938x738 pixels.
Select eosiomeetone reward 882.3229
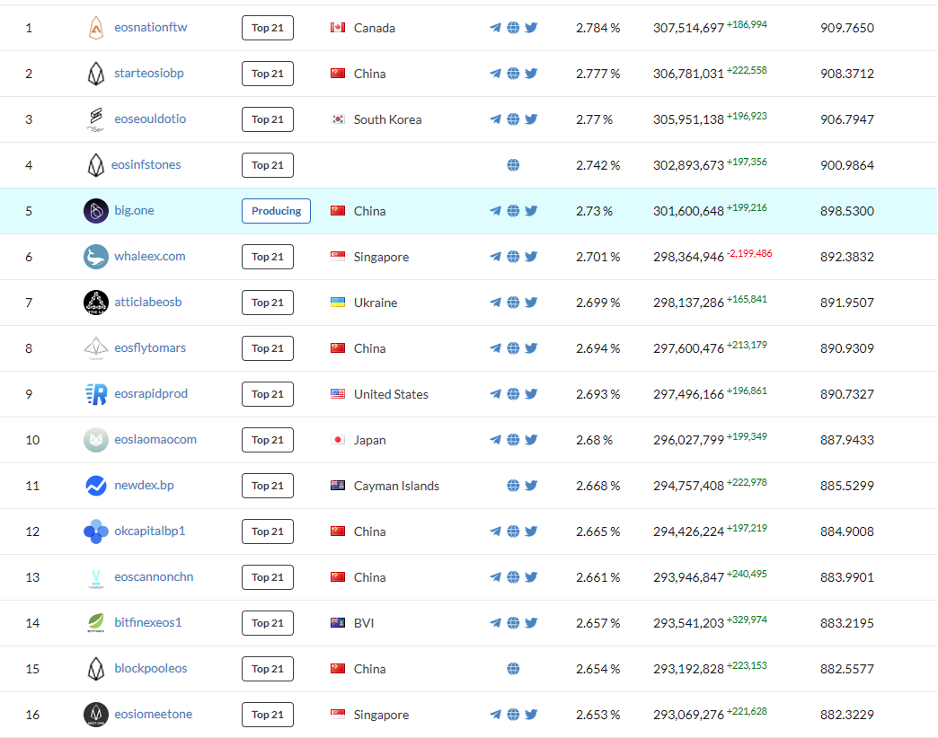847,715
